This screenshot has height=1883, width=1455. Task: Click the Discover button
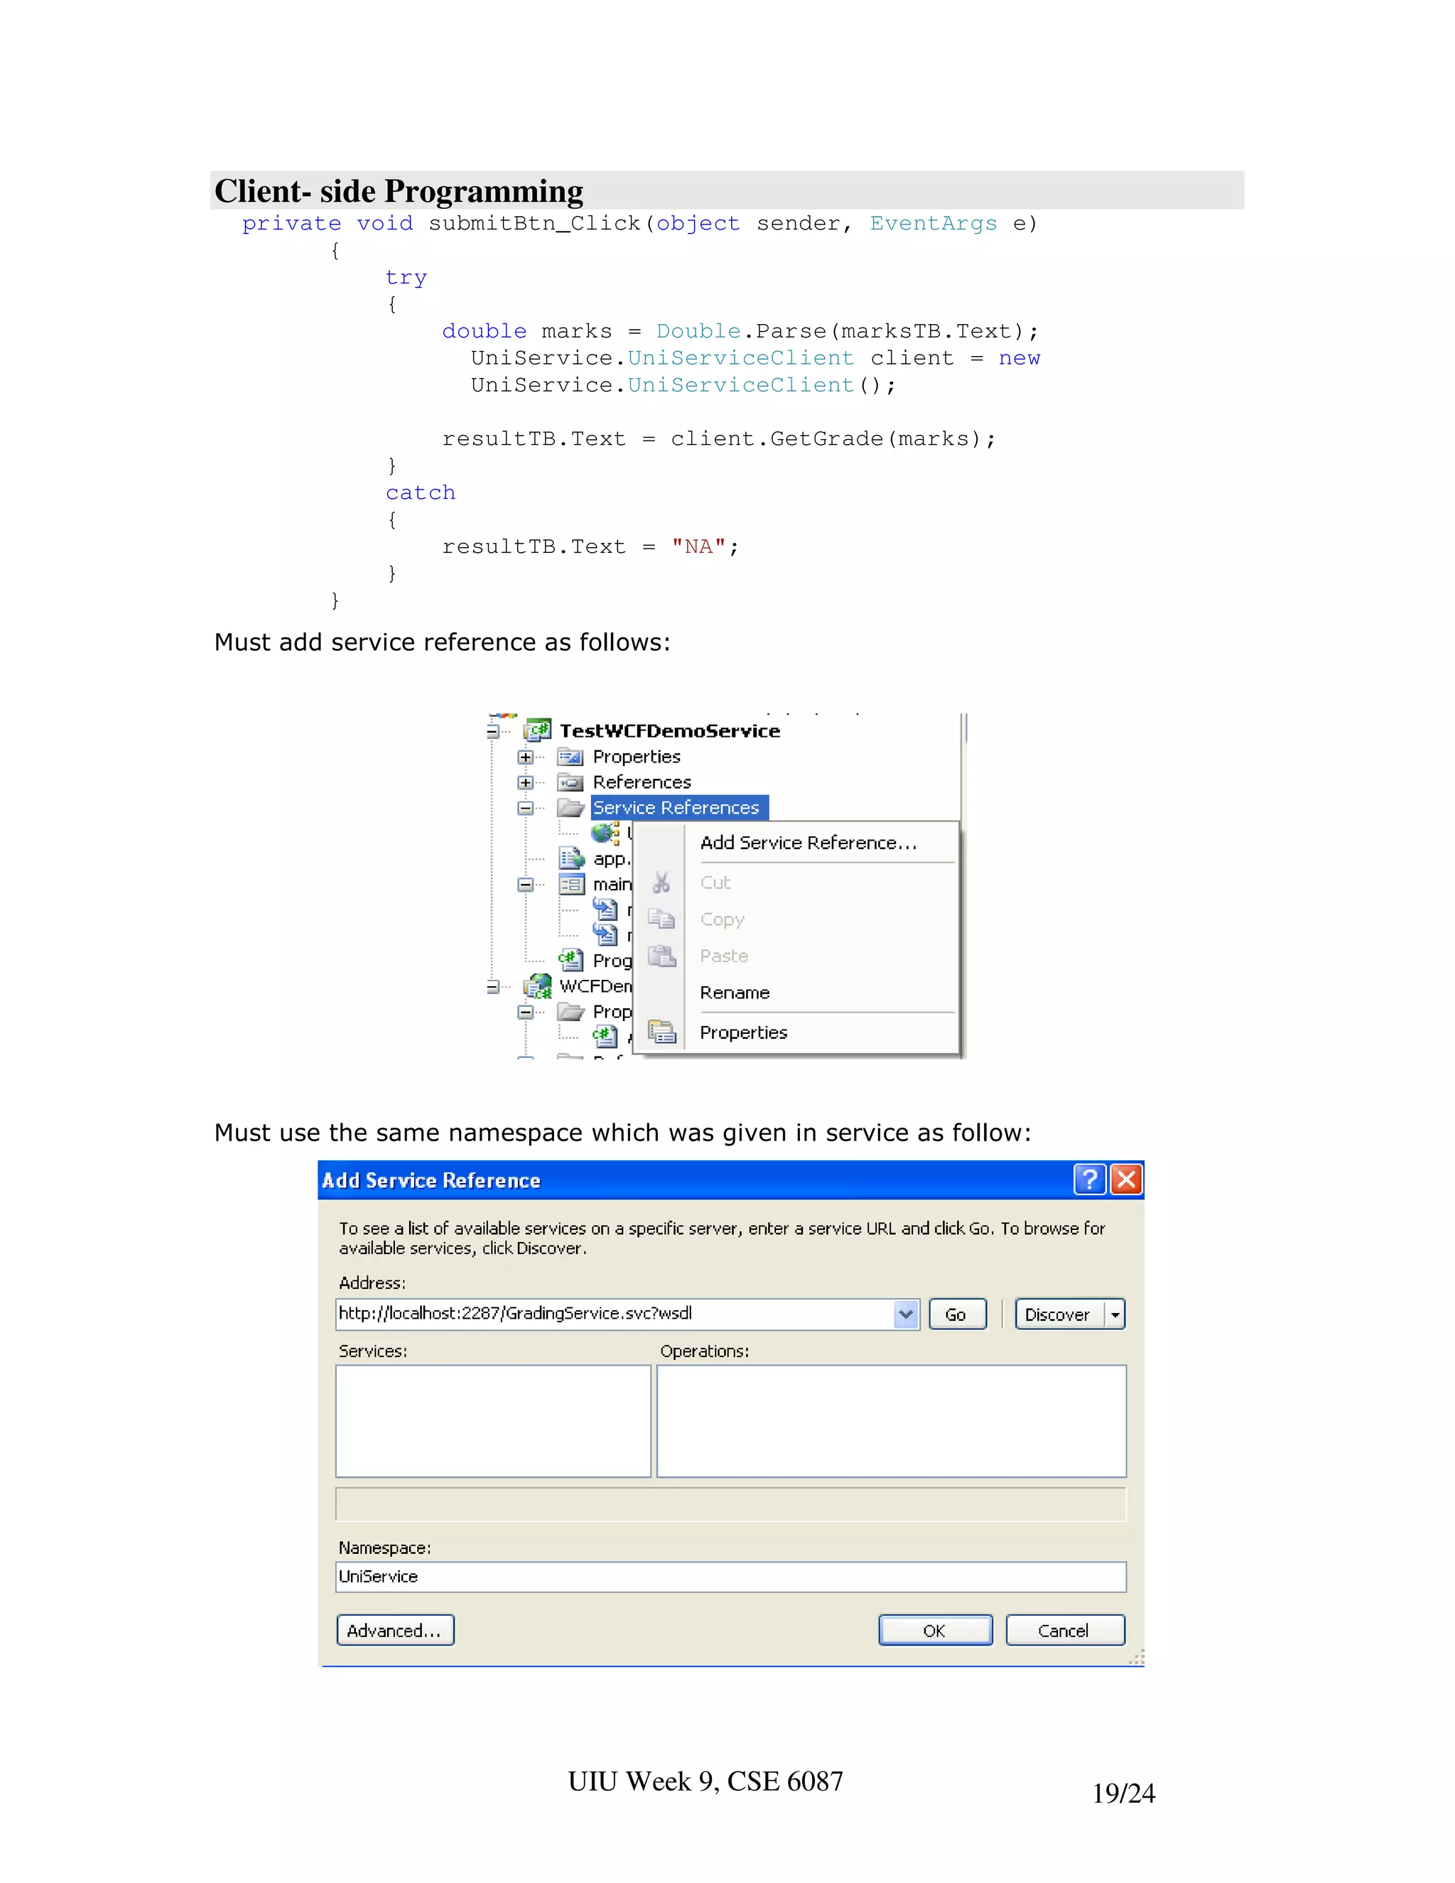coord(1059,1315)
